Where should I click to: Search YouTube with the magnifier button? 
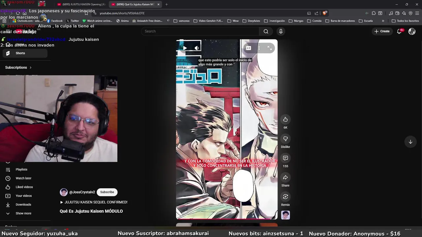pyautogui.click(x=266, y=31)
